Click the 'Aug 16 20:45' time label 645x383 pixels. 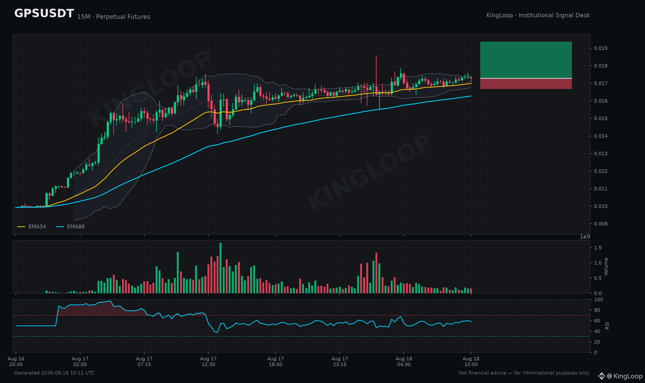pyautogui.click(x=16, y=361)
